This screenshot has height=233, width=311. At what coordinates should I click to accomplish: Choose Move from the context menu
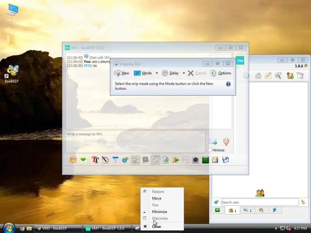(x=162, y=198)
